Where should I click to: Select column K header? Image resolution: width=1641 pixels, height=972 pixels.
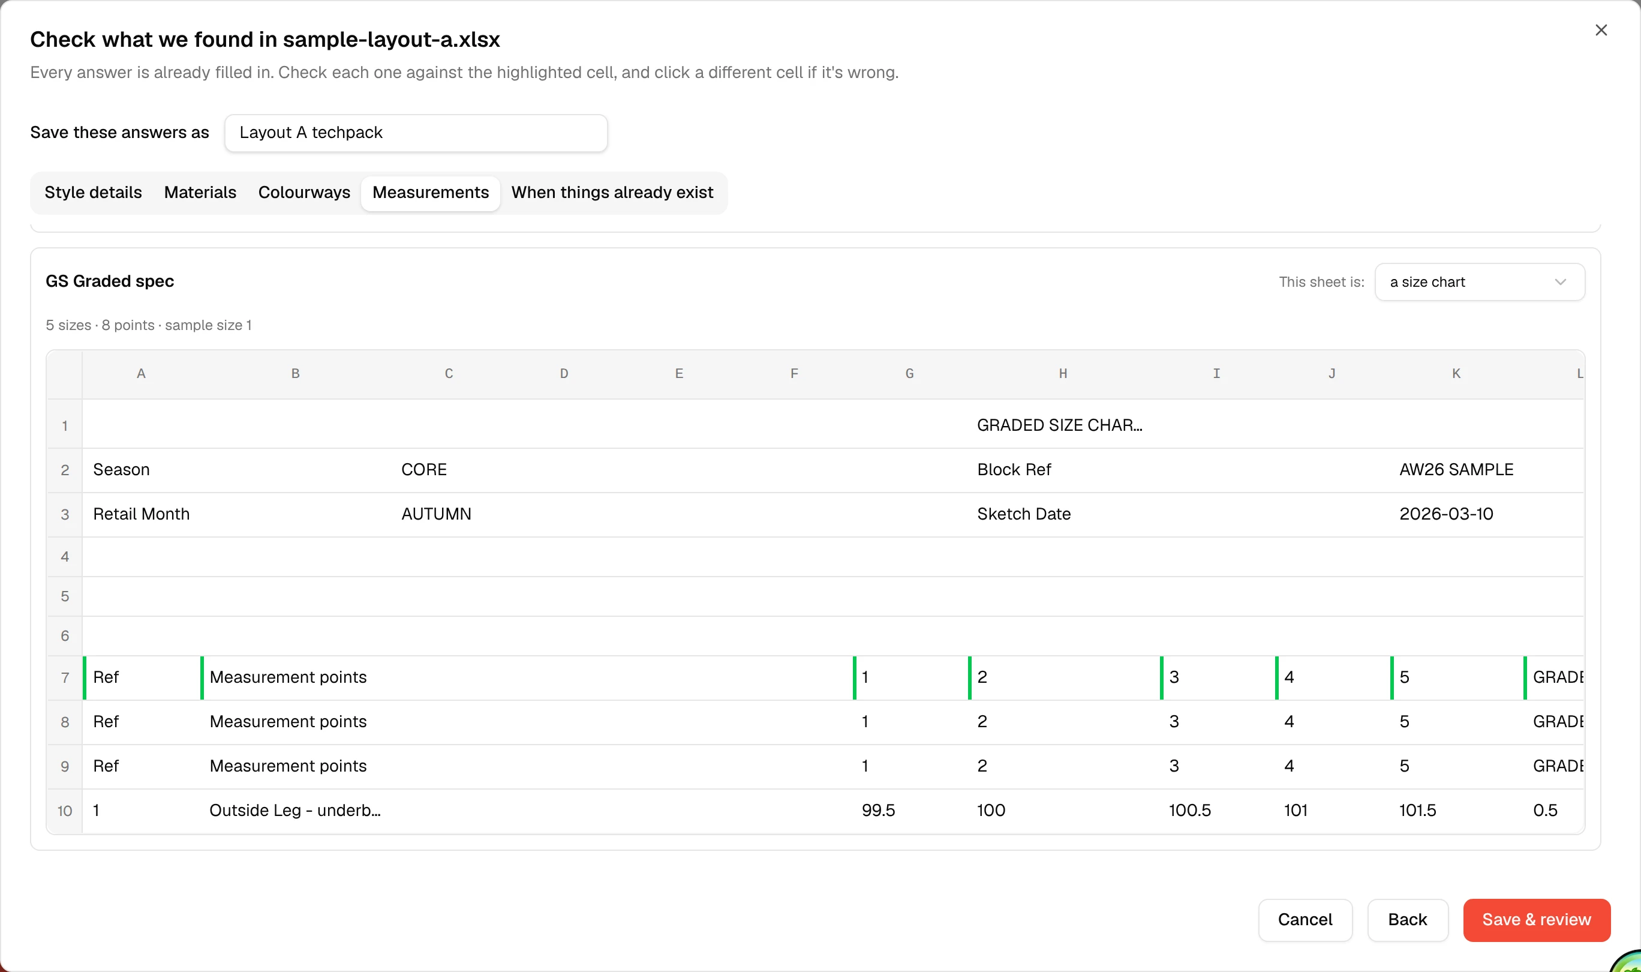(x=1456, y=374)
